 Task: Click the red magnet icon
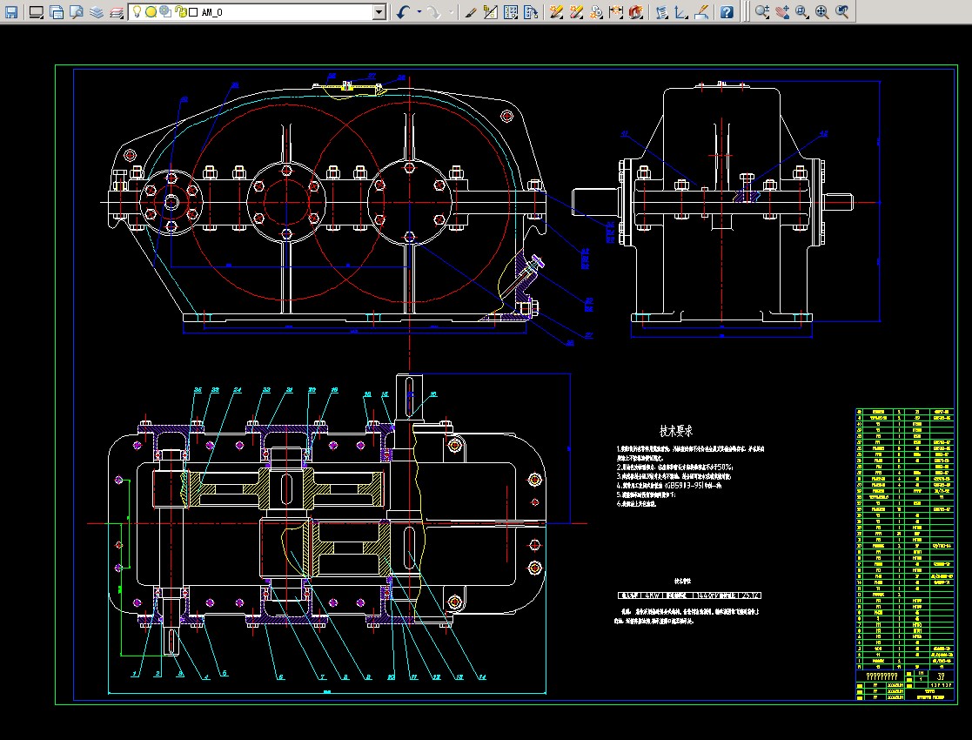click(x=635, y=12)
